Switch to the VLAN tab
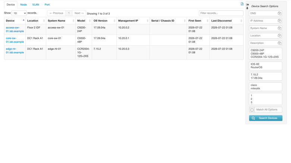Image resolution: width=291 pixels, height=163 pixels. tap(36, 4)
